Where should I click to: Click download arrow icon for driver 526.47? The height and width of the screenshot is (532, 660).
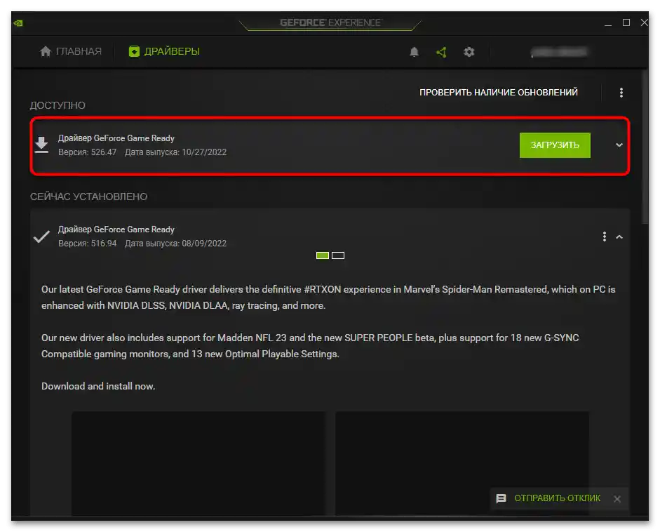click(x=41, y=145)
